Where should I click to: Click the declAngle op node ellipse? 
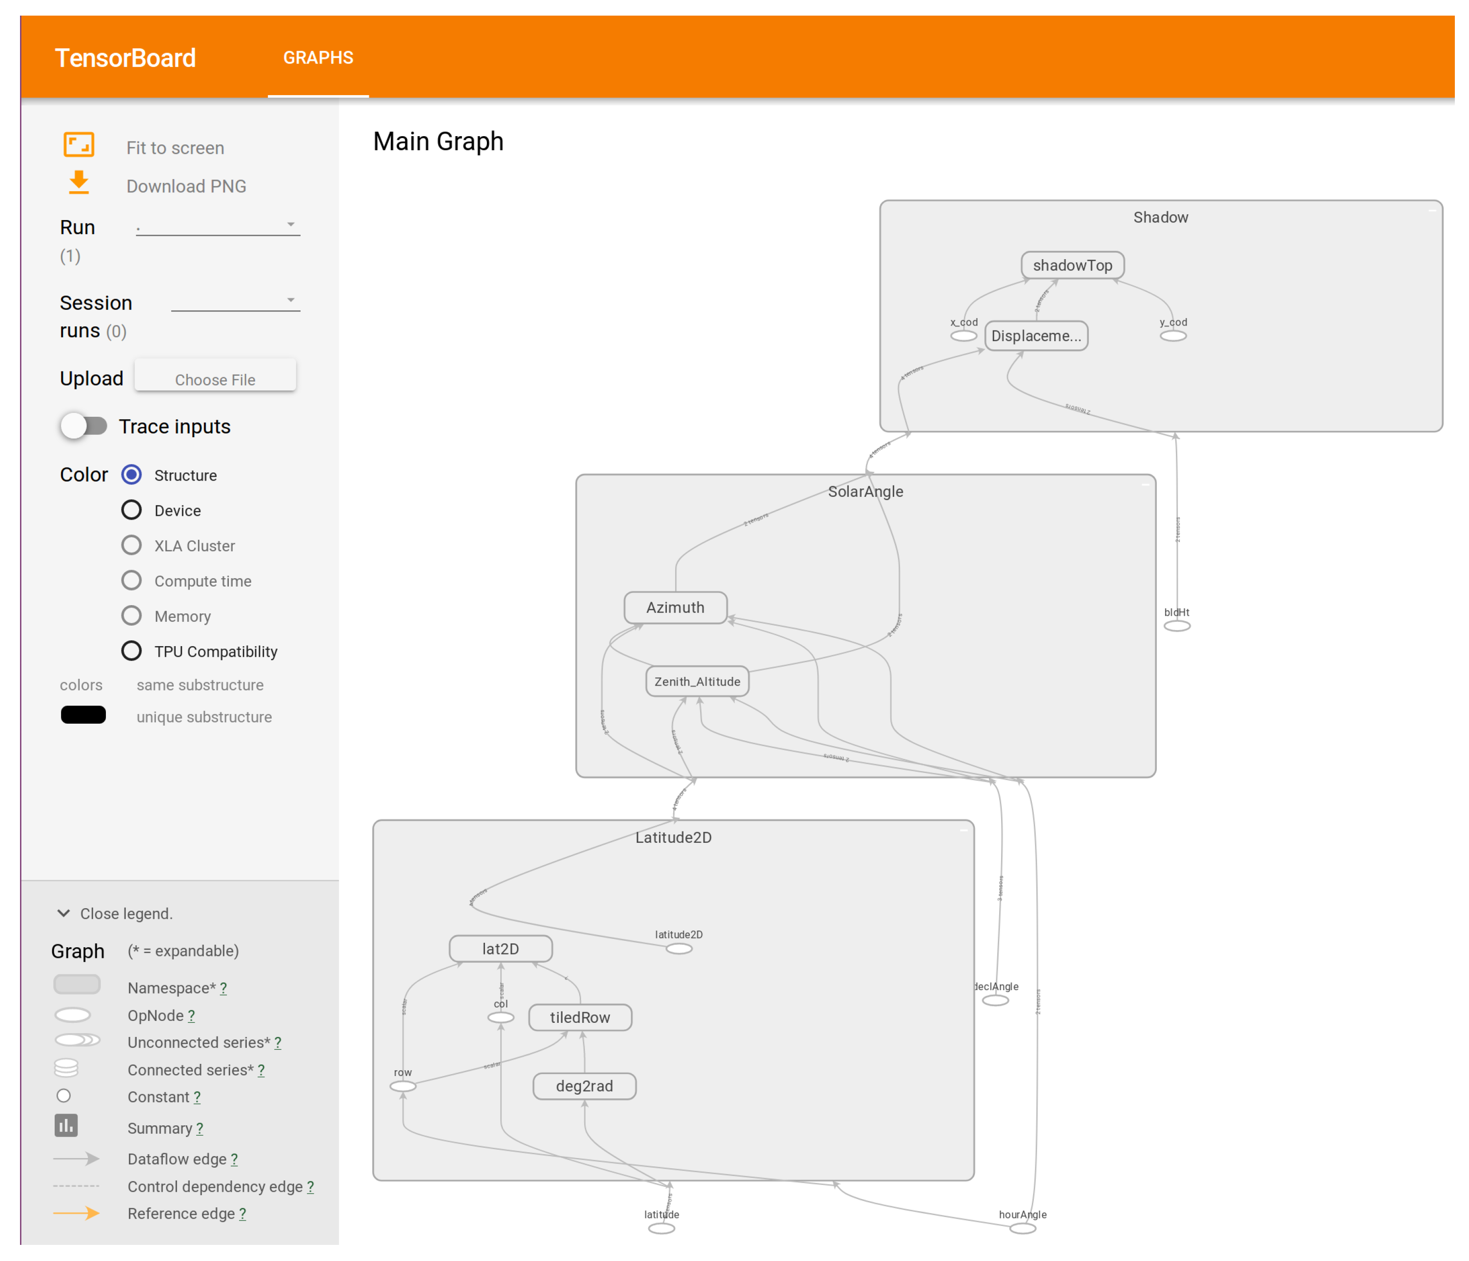995,1000
